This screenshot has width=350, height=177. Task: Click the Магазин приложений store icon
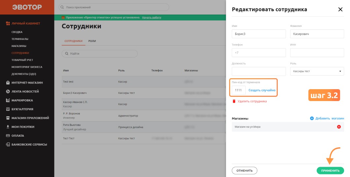[8, 118]
